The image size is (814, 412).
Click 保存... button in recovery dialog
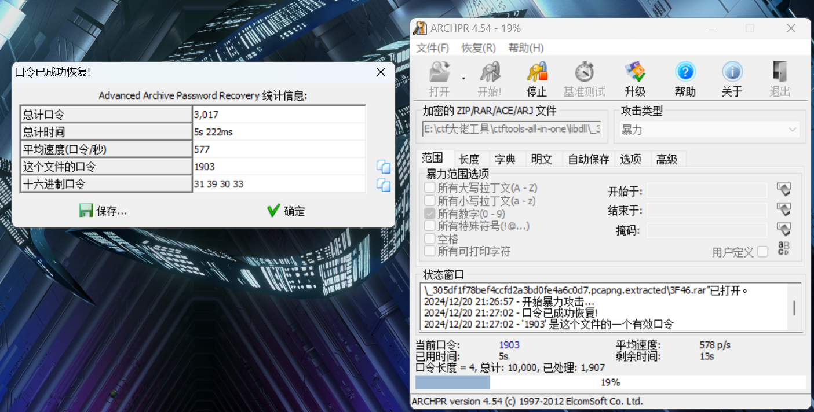pos(103,211)
